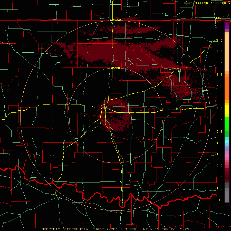Click the [PHAS] units label above the color scale

pos(217,18)
